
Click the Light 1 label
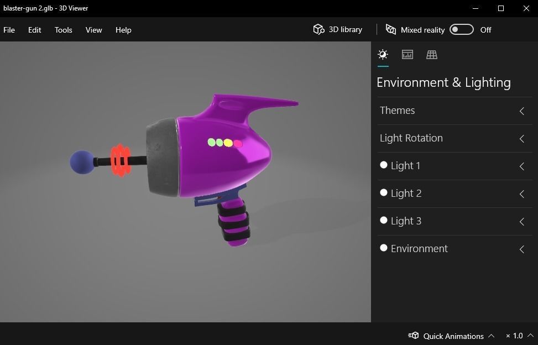tap(405, 166)
